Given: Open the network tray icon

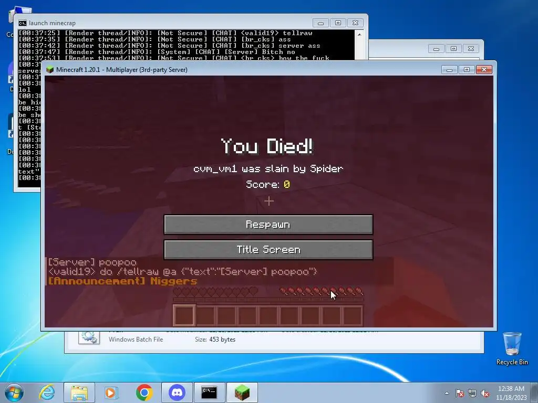Looking at the screenshot, I should 472,393.
